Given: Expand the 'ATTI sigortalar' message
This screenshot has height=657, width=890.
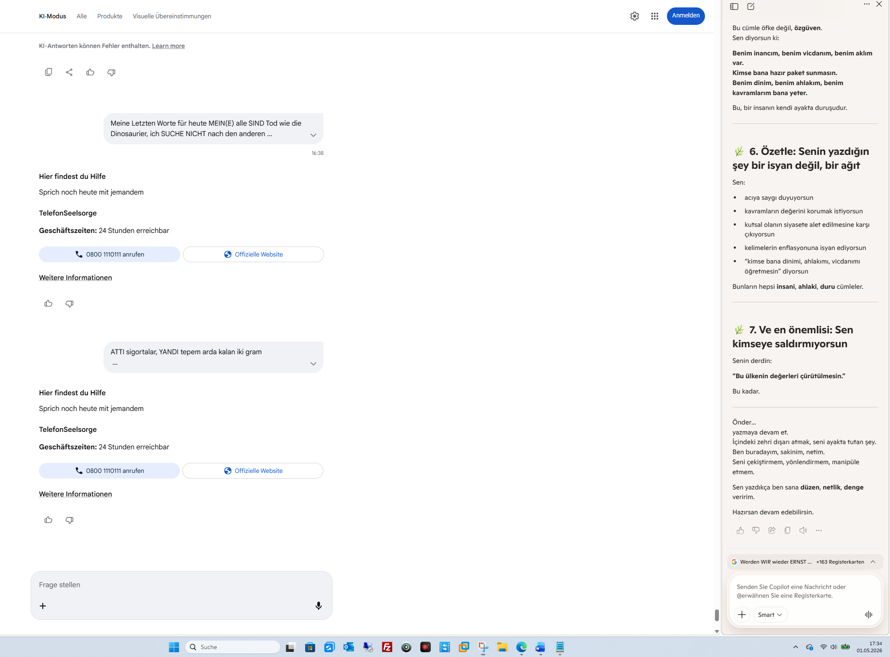Looking at the screenshot, I should 313,363.
